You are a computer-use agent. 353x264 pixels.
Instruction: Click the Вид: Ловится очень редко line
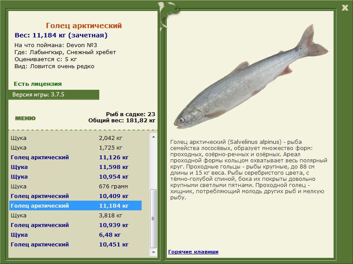(x=54, y=66)
